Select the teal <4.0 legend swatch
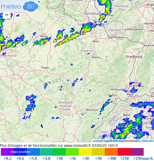The image size is (154, 161). pos(46,152)
